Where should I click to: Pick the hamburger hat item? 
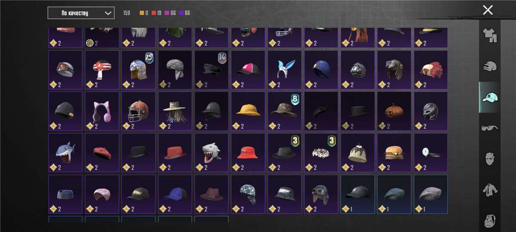[394, 153]
